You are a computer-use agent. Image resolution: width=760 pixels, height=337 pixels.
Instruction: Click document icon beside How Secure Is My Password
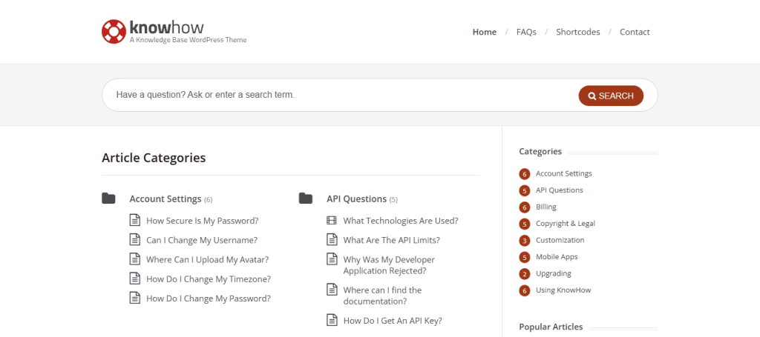pyautogui.click(x=135, y=220)
